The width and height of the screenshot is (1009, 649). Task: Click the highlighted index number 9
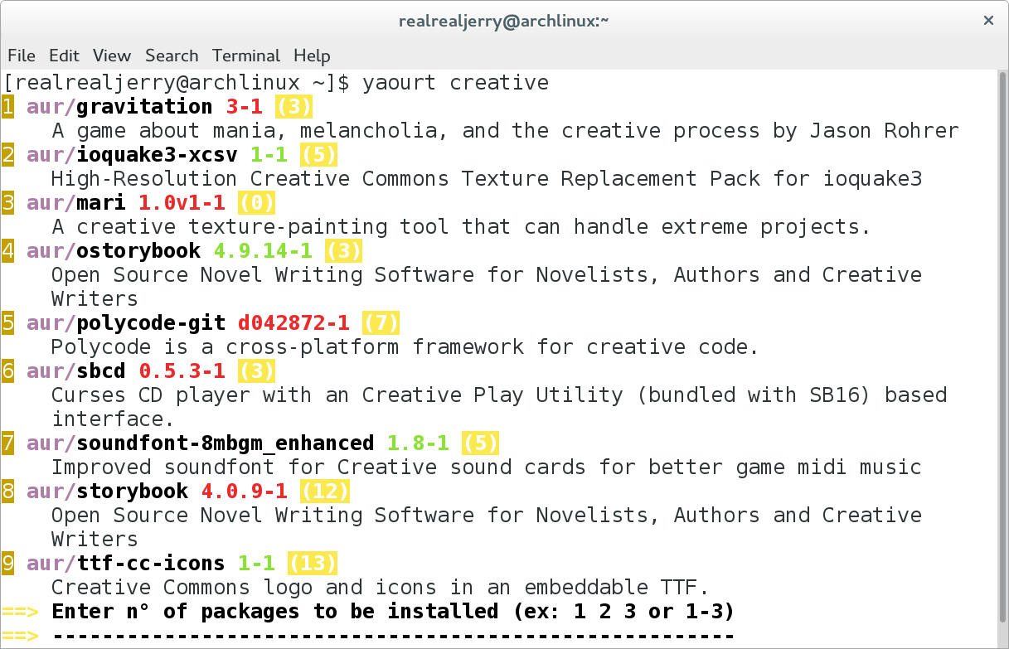coord(7,564)
